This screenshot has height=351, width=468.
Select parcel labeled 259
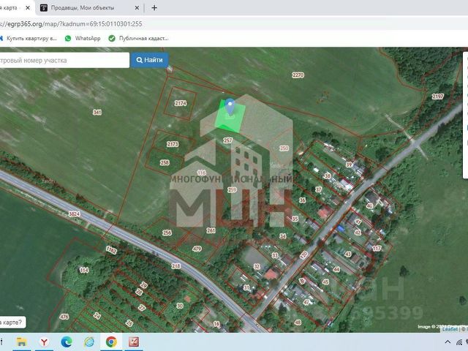(x=232, y=189)
